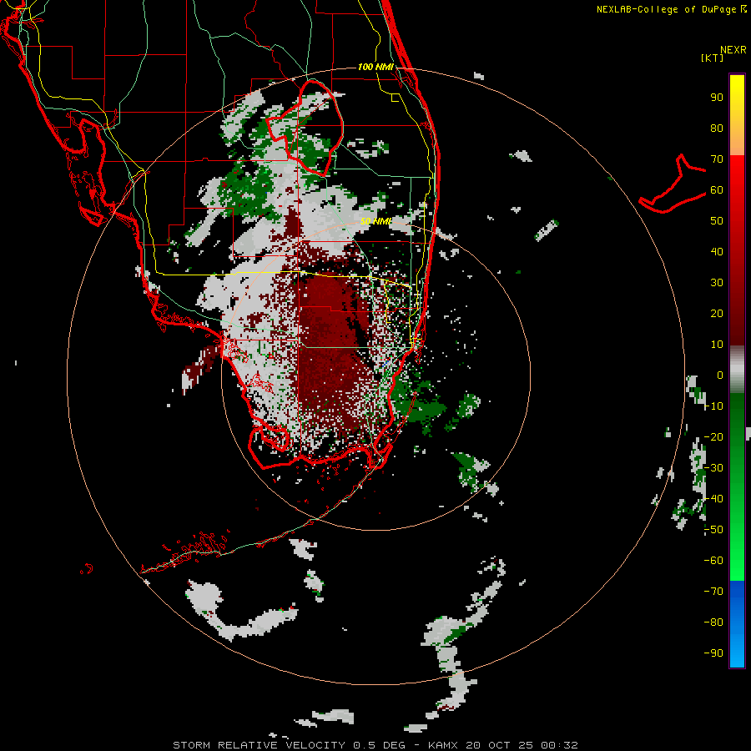This screenshot has height=751, width=751.
Task: Click the NEXLAB-College of DuPage credit text
Action: [671, 9]
